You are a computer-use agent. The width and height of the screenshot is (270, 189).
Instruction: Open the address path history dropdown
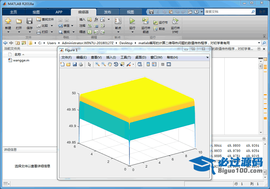coord(259,43)
